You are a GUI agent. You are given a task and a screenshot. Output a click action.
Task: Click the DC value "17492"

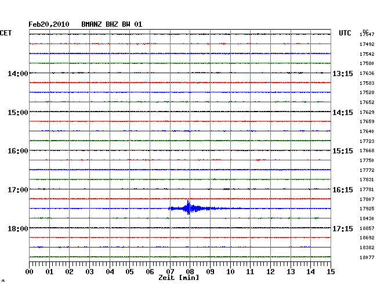[x=367, y=44]
